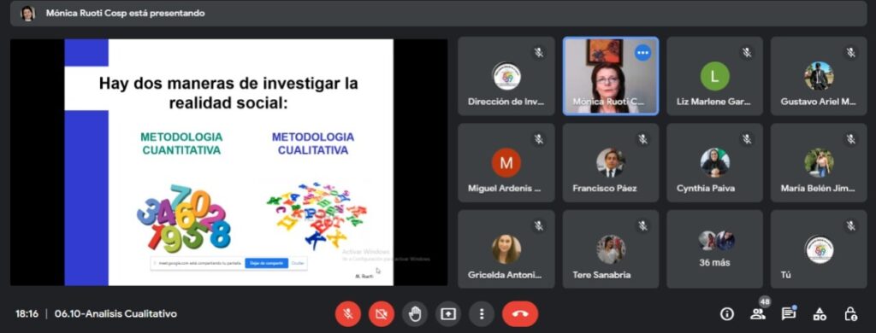Open options on Mónica Ruoti's tile
This screenshot has height=333, width=876.
pyautogui.click(x=643, y=53)
